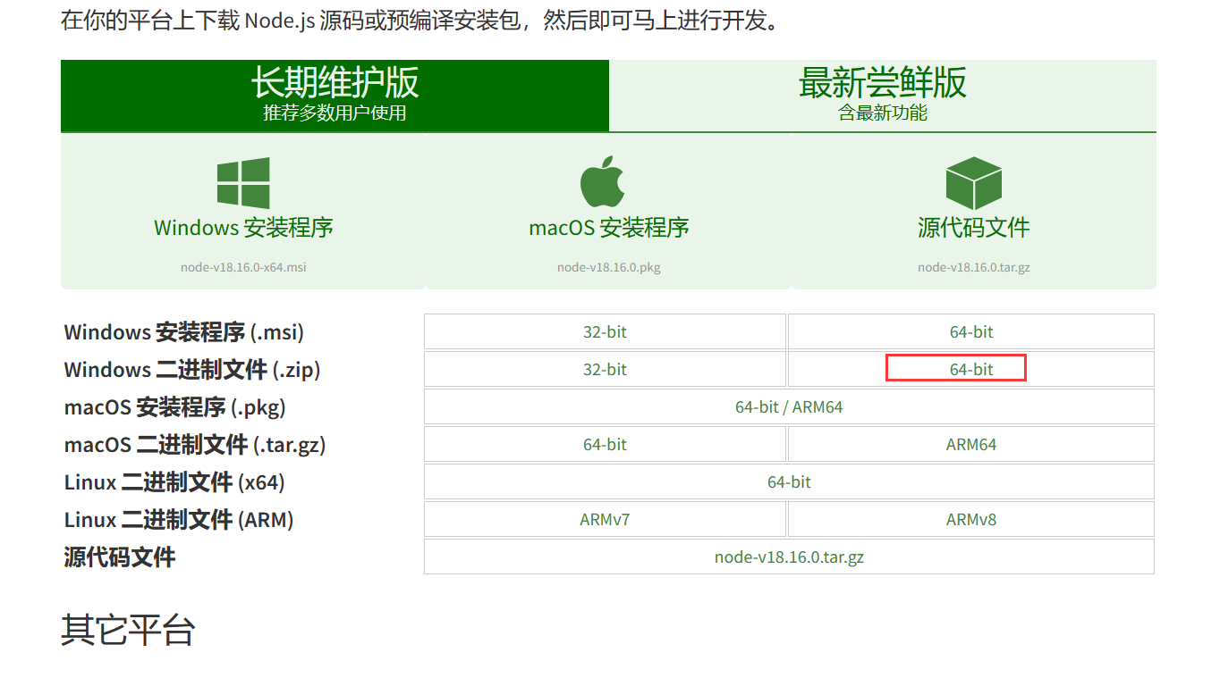Click the Windows logo icon

point(243,183)
